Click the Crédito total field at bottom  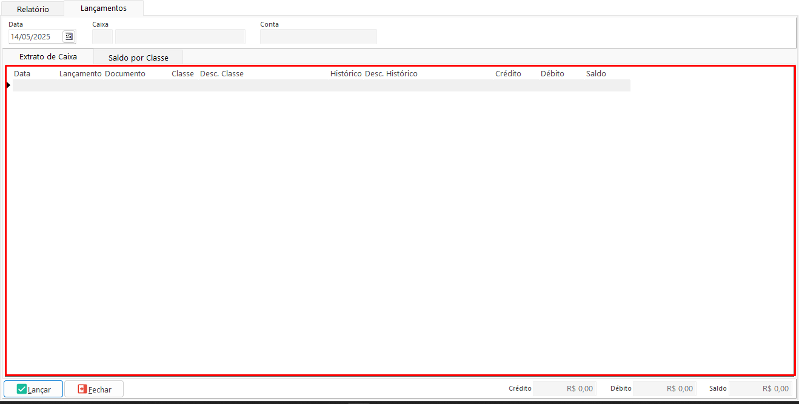pos(564,389)
